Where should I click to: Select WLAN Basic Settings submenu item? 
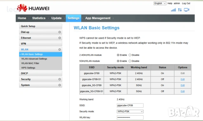tap(41, 54)
